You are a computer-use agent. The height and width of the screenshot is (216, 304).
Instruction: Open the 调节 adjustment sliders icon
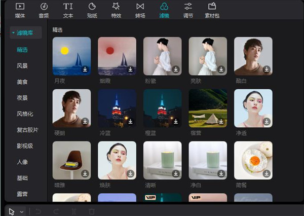[188, 7]
